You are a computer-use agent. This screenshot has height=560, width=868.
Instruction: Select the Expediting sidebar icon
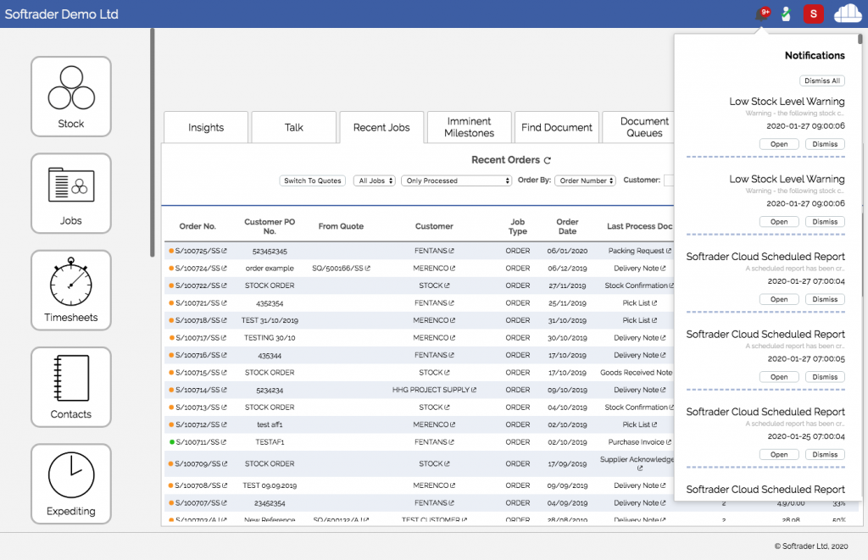pyautogui.click(x=70, y=484)
